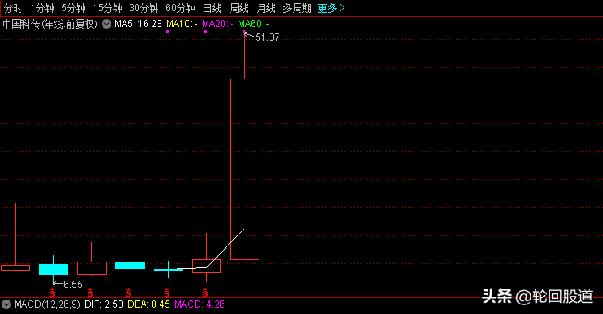
Task: Switch to the 15分钟 chart
Action: pos(107,8)
